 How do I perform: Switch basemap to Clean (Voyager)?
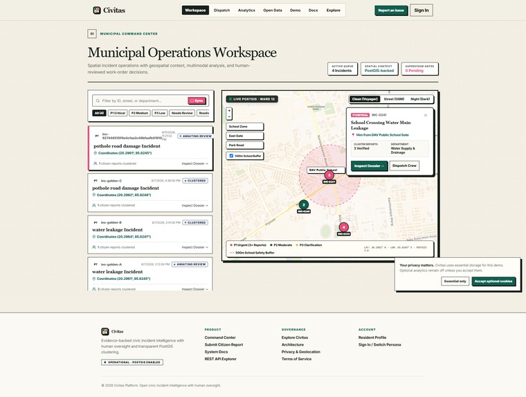coord(365,99)
